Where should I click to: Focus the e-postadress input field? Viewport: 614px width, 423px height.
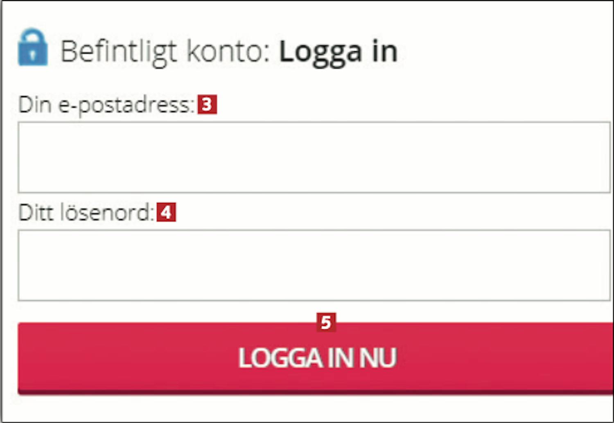point(314,157)
